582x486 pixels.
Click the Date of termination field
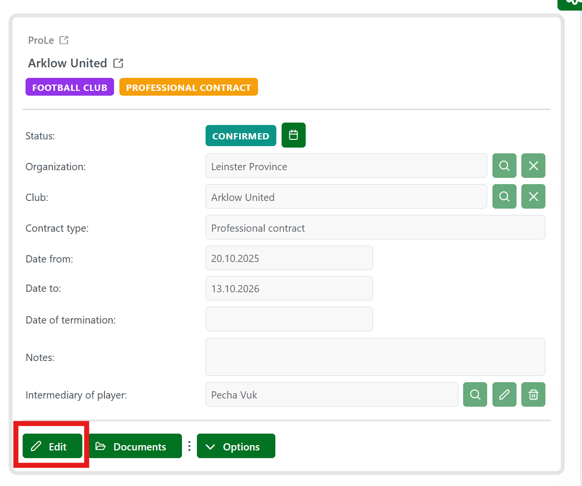pos(289,319)
